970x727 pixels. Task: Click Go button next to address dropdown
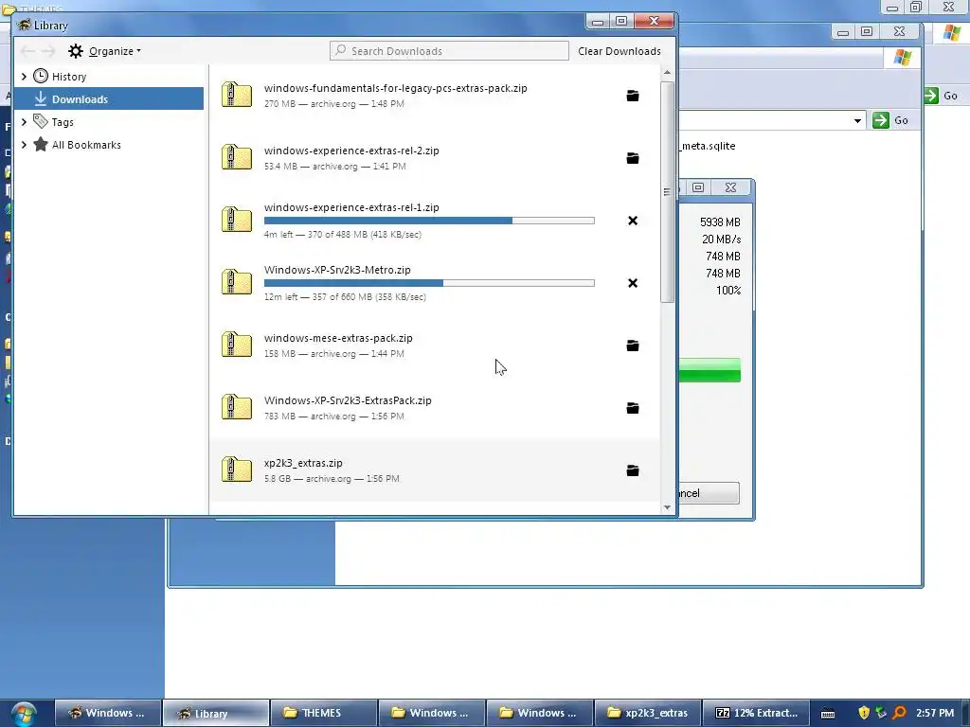coord(890,120)
